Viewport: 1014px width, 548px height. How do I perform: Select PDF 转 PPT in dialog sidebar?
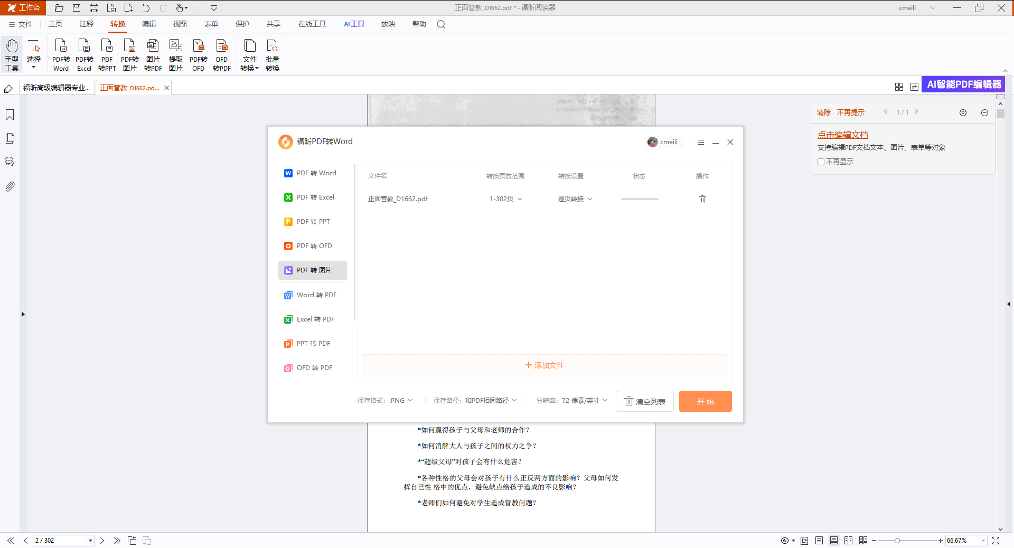point(312,222)
